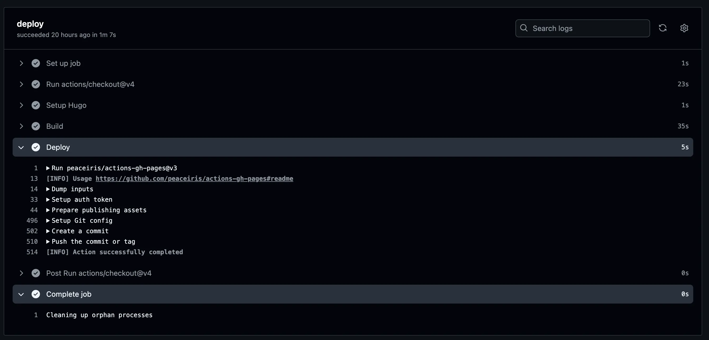Image resolution: width=709 pixels, height=340 pixels.
Task: Expand the Run actions/checkout@v4 step
Action: coord(22,84)
